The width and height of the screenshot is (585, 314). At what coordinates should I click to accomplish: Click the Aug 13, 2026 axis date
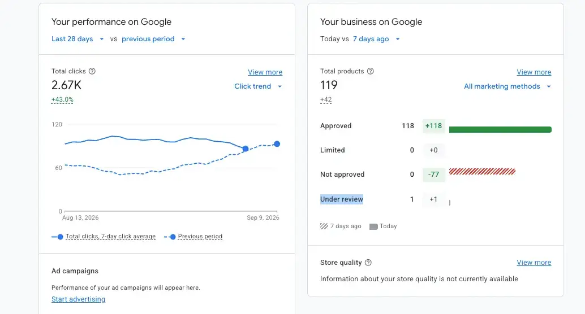pyautogui.click(x=80, y=217)
